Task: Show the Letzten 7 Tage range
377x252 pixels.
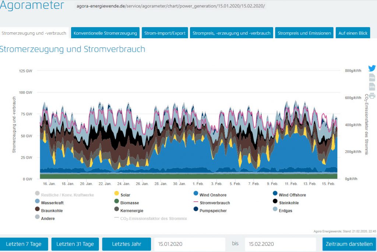Action: pyautogui.click(x=24, y=244)
